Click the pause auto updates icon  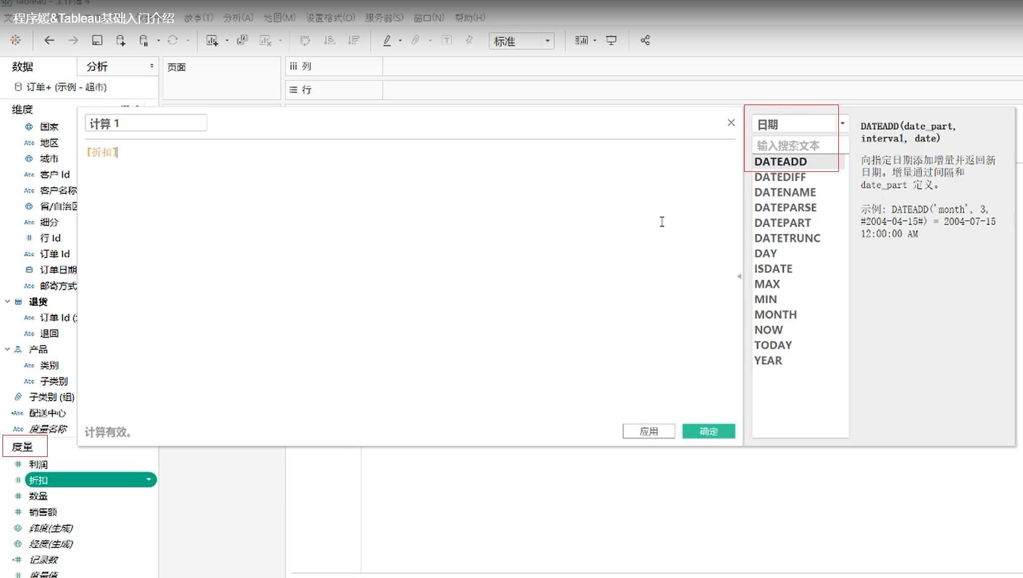(144, 40)
